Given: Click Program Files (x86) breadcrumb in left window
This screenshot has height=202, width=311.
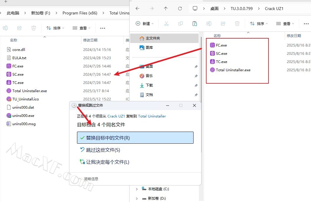Looking at the screenshot, I should [80, 13].
